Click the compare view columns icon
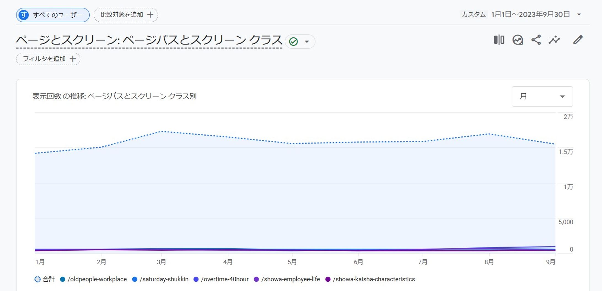Image resolution: width=602 pixels, height=291 pixels. [x=499, y=40]
